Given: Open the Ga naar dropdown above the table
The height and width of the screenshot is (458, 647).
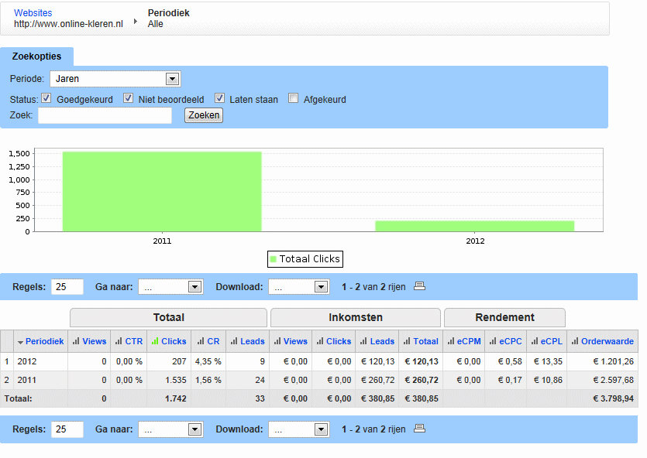Looking at the screenshot, I should (x=170, y=287).
